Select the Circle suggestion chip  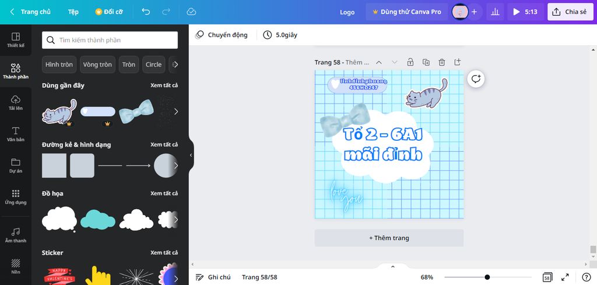point(154,65)
